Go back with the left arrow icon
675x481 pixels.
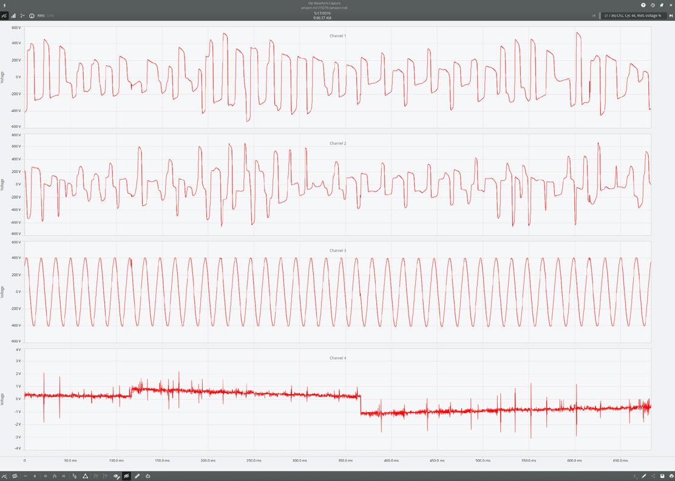point(45,476)
